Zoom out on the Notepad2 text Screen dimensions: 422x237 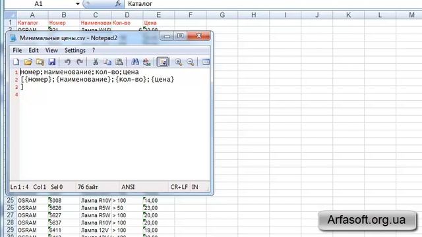[x=191, y=62]
